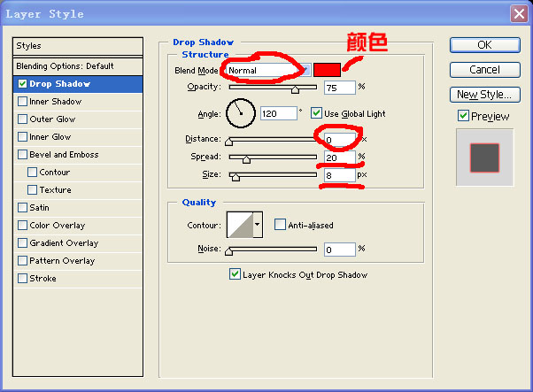This screenshot has height=392, width=533.
Task: Click the Noise slider handle
Action: (x=229, y=251)
